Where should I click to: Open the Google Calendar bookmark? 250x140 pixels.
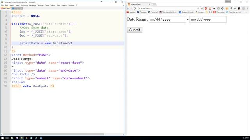coord(186,12)
